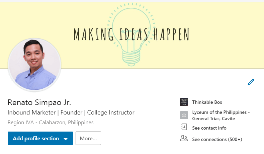This screenshot has height=154, width=264.
Task: Click the Thinkable Box company logo
Action: (184, 102)
